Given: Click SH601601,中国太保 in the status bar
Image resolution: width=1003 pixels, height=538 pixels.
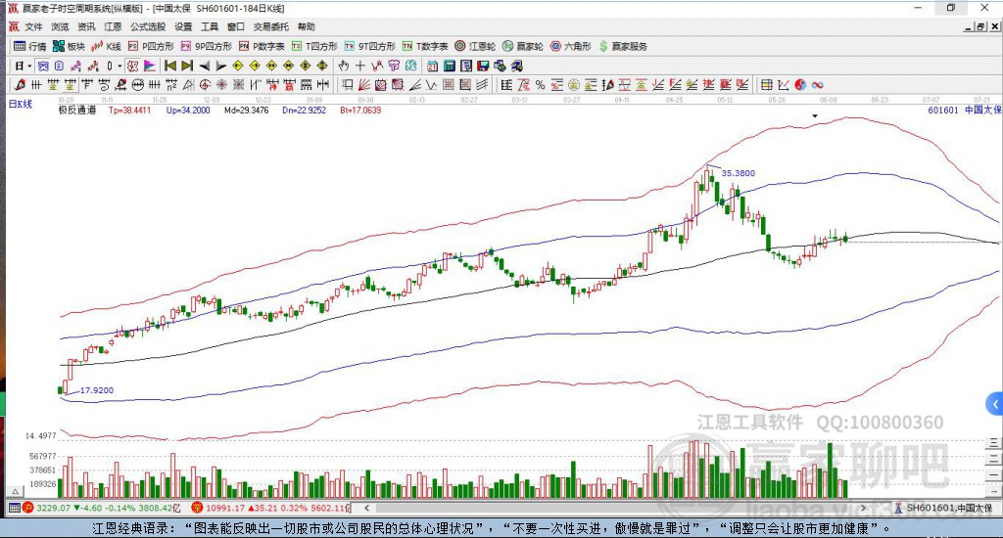Looking at the screenshot, I should [950, 508].
